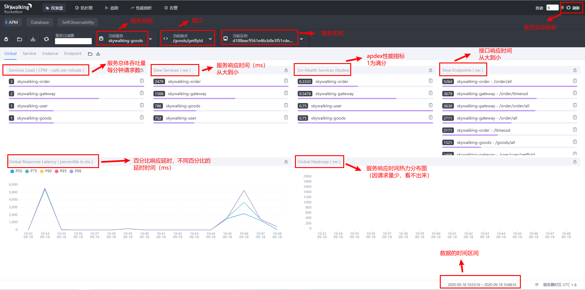Toggle 自动 auto refresh option
The width and height of the screenshot is (585, 290).
pyautogui.click(x=539, y=8)
